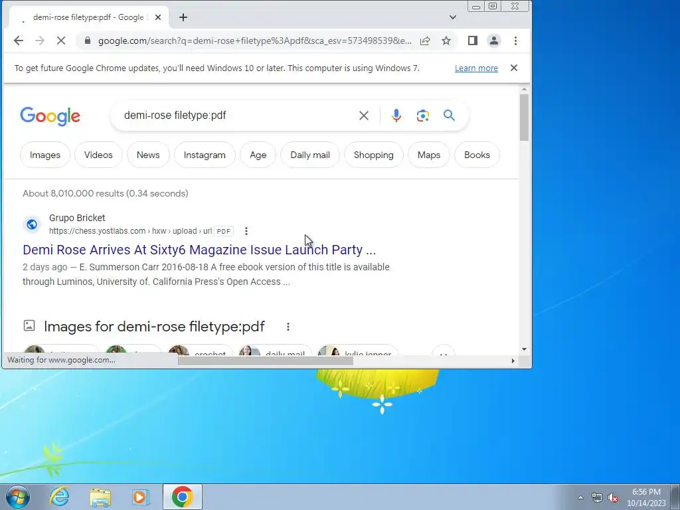Image resolution: width=680 pixels, height=510 pixels.
Task: Open Windows Explorer from taskbar
Action: (x=100, y=497)
